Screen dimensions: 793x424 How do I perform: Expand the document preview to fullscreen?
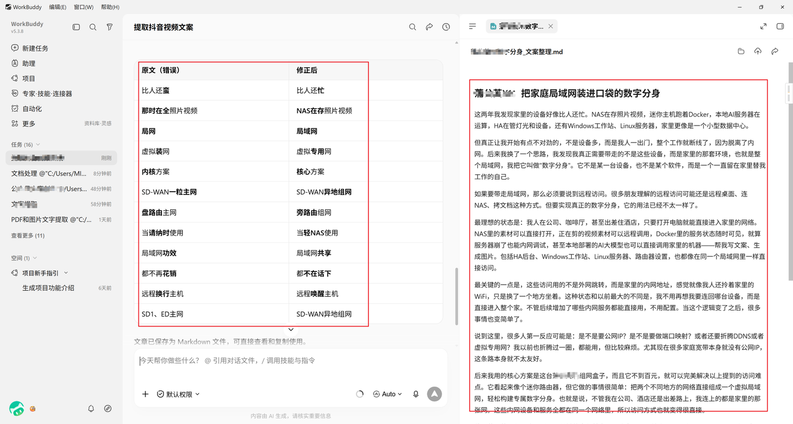coord(763,26)
